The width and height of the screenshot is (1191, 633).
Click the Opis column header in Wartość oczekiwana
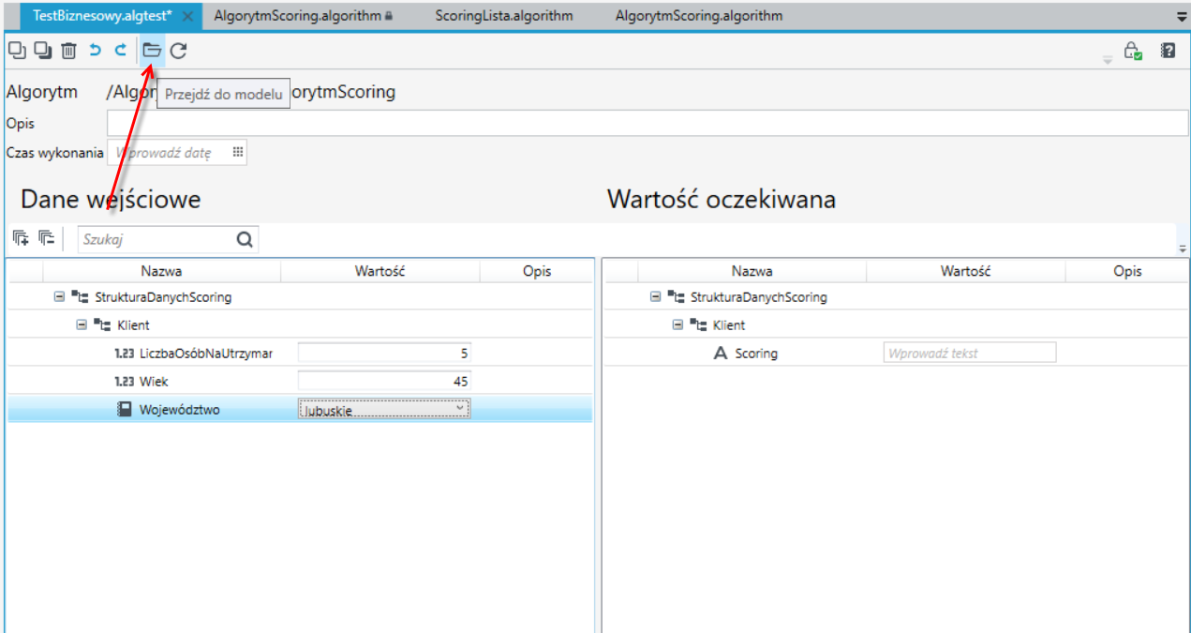pyautogui.click(x=1127, y=271)
